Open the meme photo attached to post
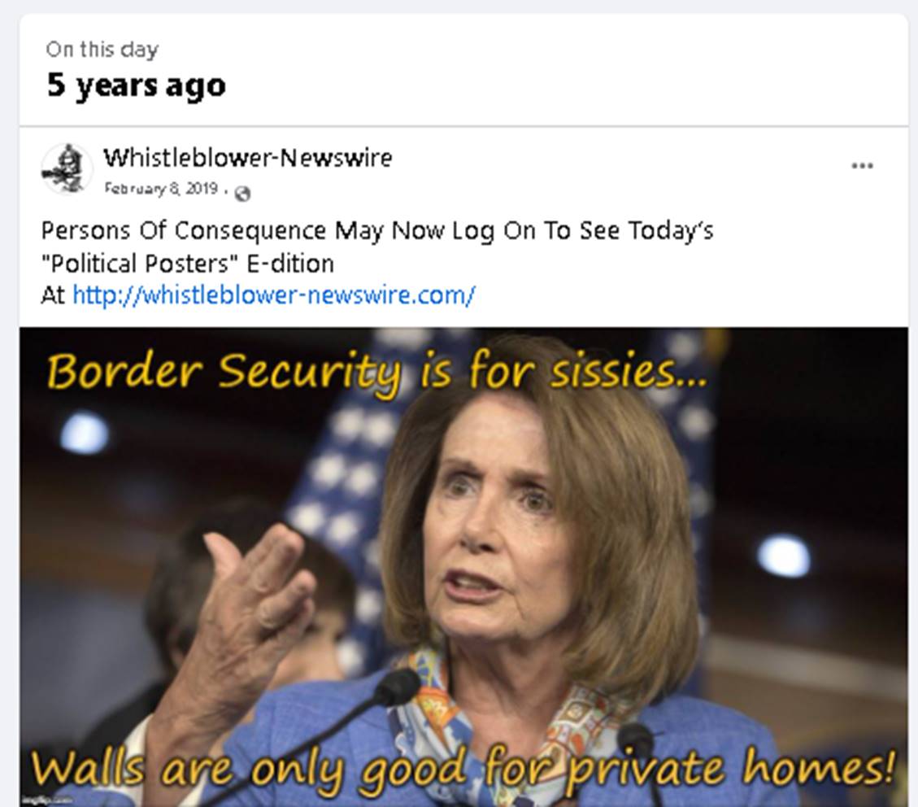Image resolution: width=918 pixels, height=807 pixels. tap(463, 567)
